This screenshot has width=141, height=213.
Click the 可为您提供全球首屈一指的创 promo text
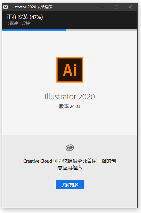85,161
